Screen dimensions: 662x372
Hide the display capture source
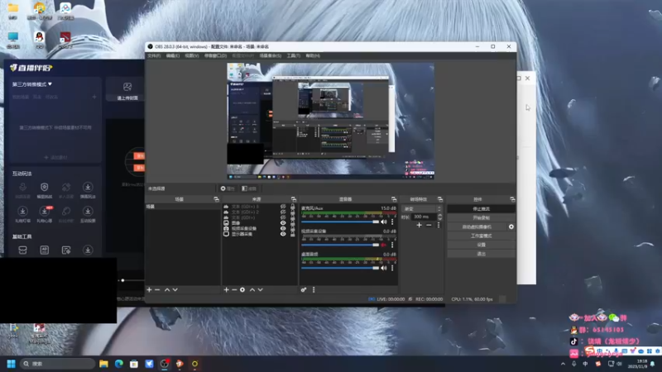click(283, 234)
